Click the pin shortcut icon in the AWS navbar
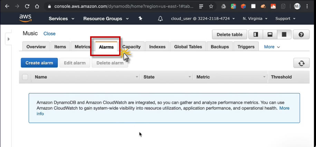This screenshot has height=147, width=316. [140, 19]
